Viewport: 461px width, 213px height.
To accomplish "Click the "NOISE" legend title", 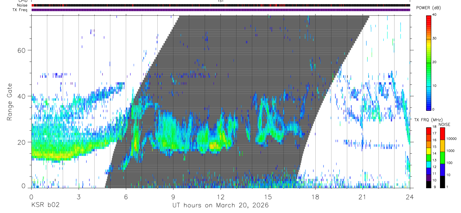I will pyautogui.click(x=444, y=124).
